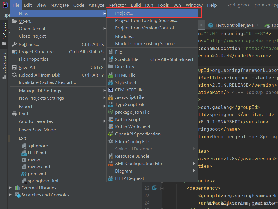Select mvnw.cmd in project tree

point(39,167)
